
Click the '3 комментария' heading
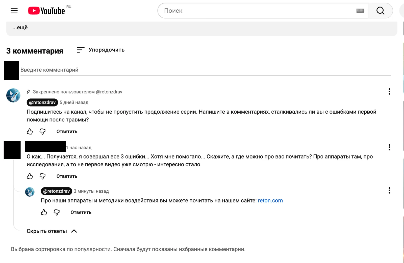coord(35,51)
